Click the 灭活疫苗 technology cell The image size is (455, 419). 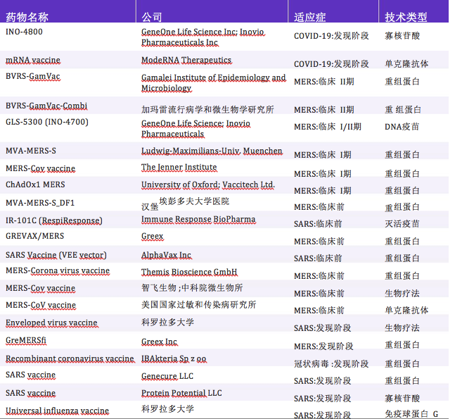402,224
